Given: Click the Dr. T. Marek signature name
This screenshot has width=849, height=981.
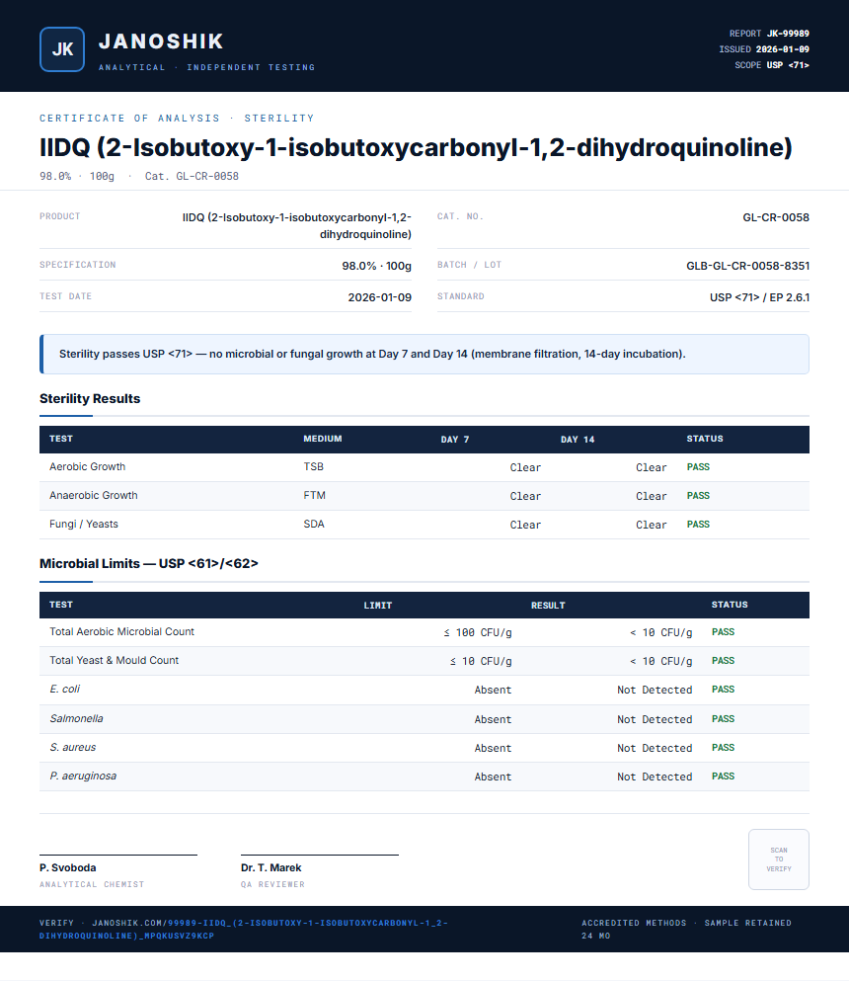Looking at the screenshot, I should 270,867.
